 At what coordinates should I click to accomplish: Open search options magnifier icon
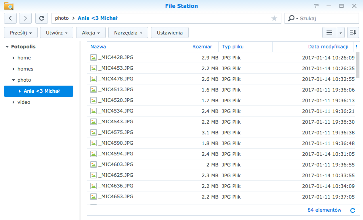[x=293, y=18]
